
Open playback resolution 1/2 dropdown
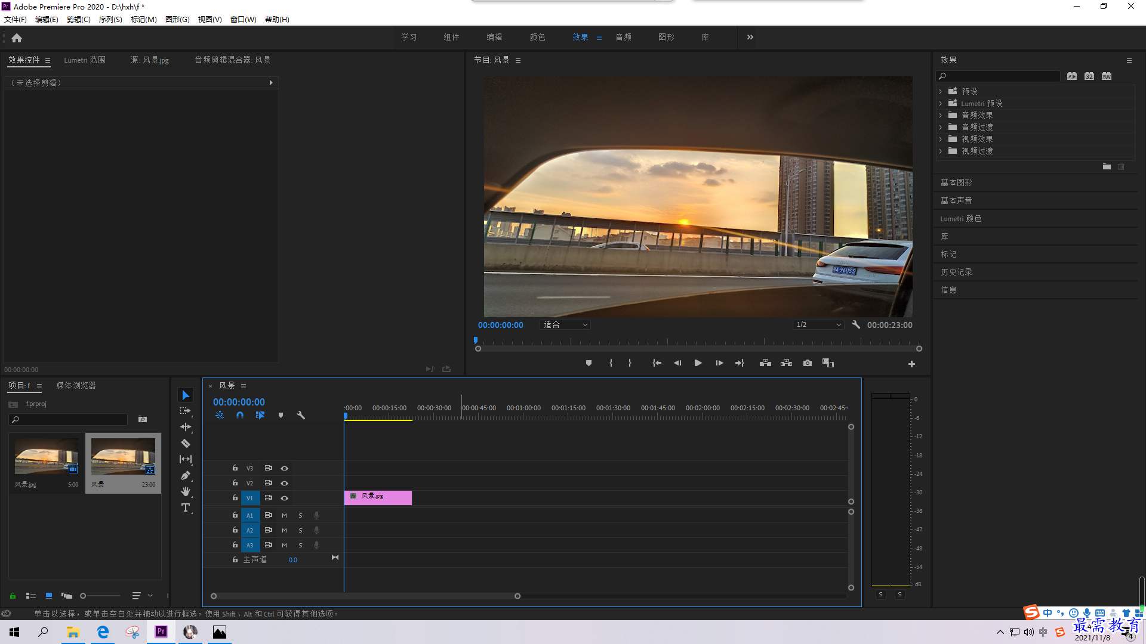point(818,325)
